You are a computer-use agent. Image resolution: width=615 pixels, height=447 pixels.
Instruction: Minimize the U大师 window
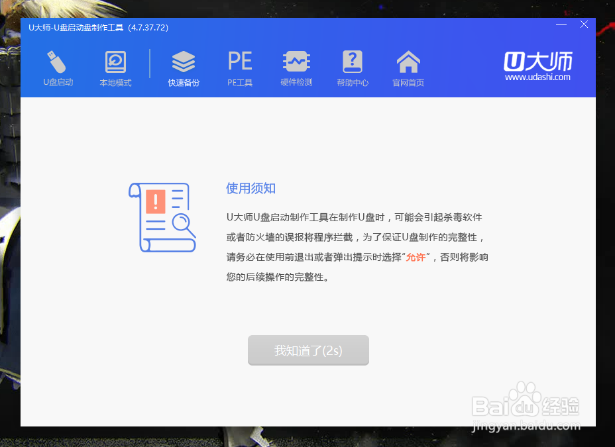tap(561, 25)
